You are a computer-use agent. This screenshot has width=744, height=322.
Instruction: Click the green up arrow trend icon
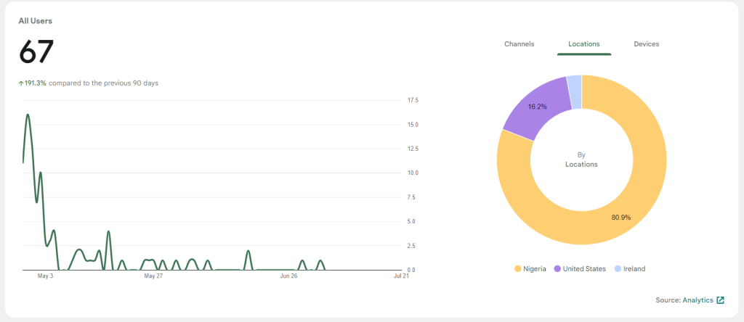click(21, 83)
